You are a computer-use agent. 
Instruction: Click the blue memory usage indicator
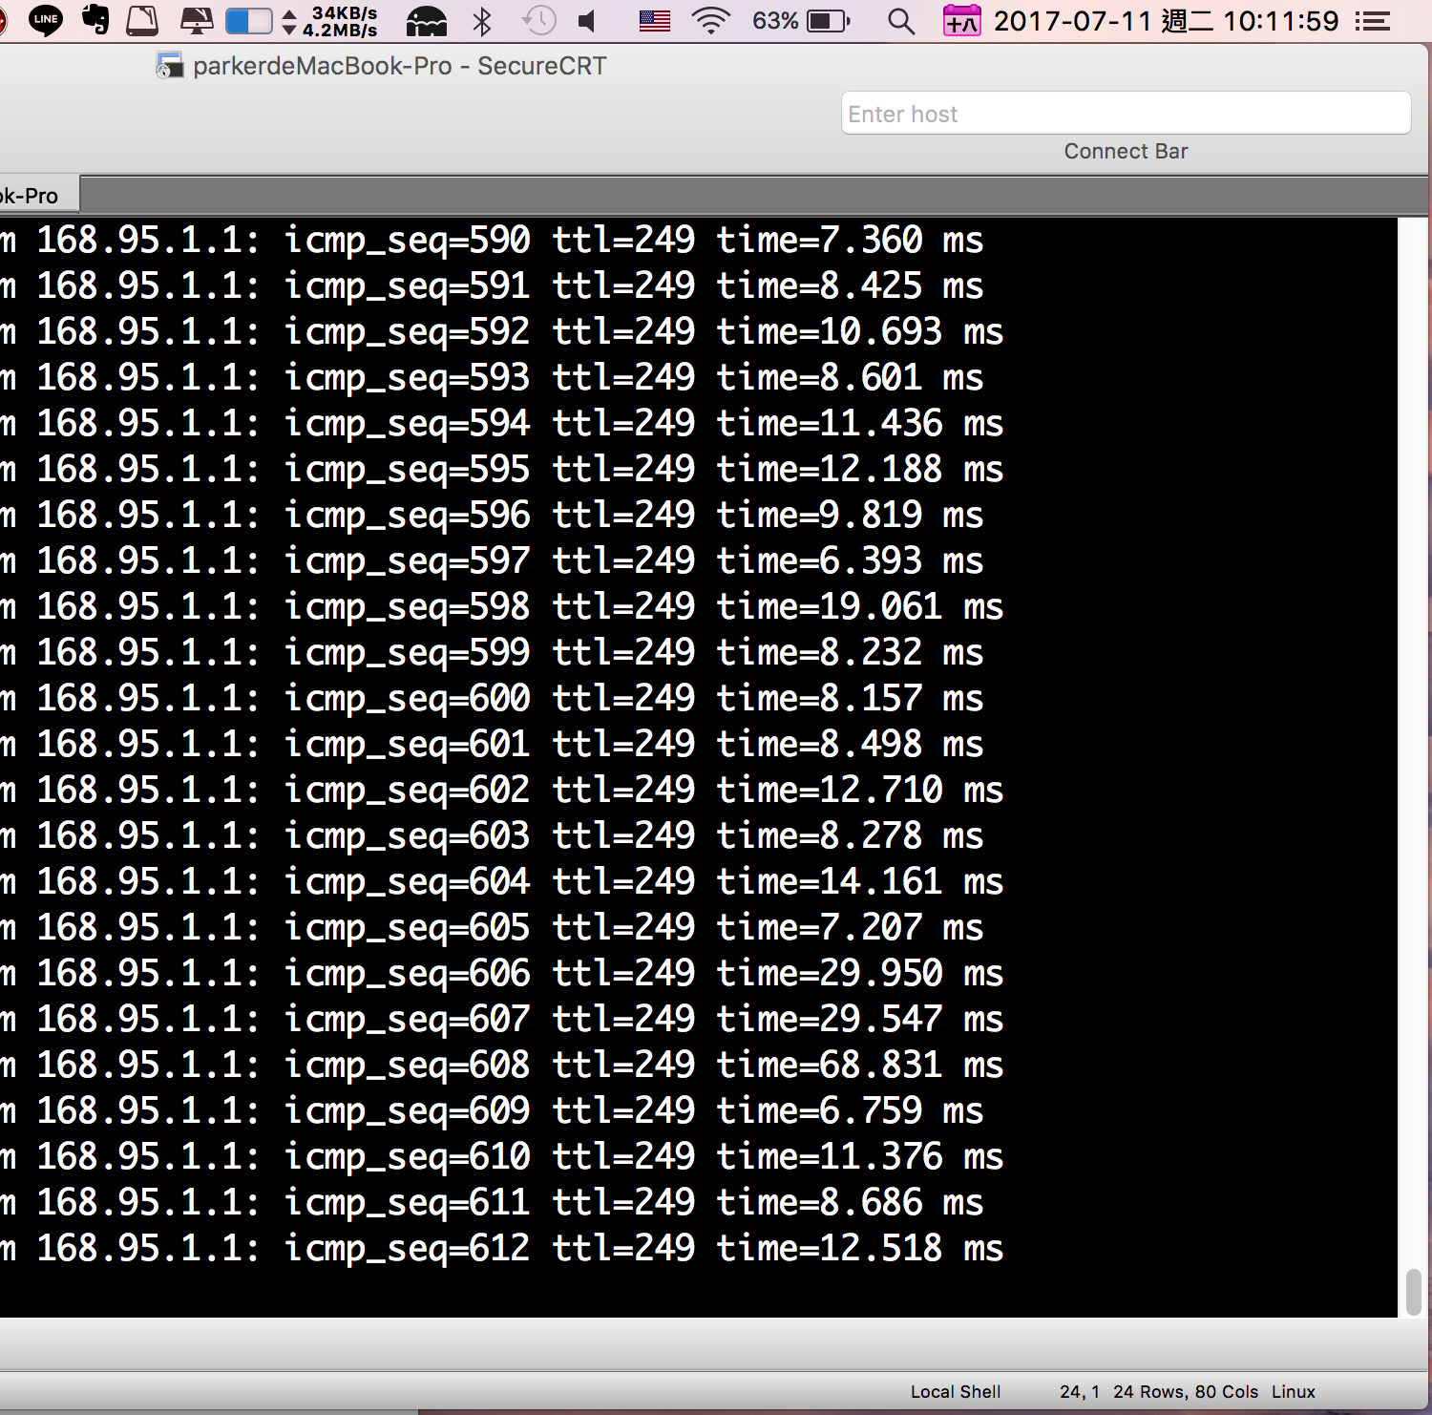click(x=248, y=21)
